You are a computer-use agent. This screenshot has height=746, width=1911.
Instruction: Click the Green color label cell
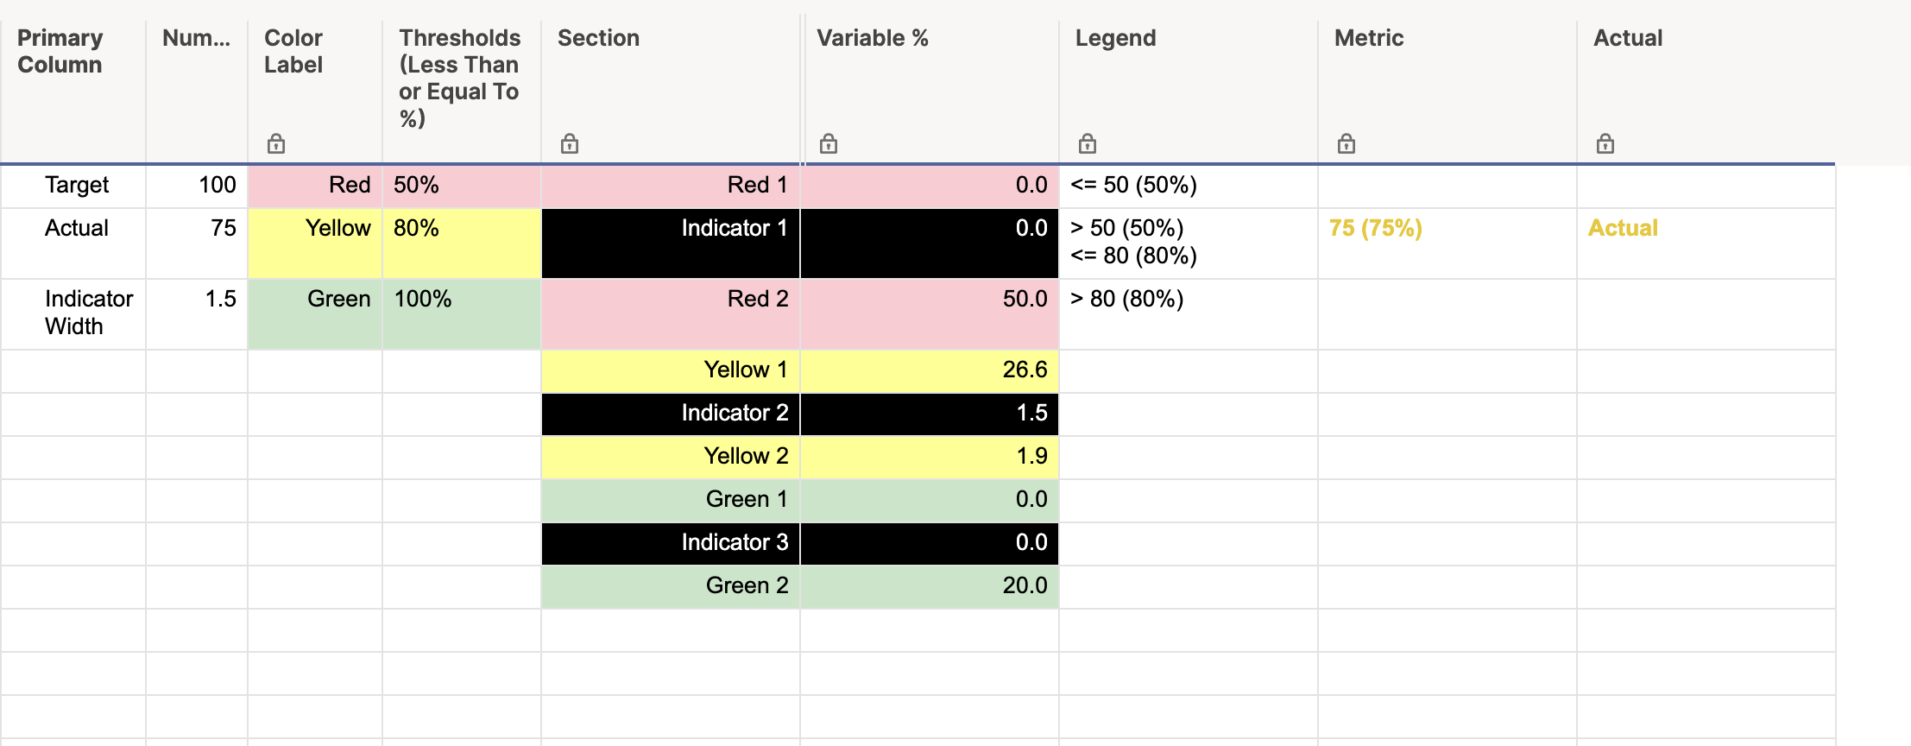tap(315, 314)
